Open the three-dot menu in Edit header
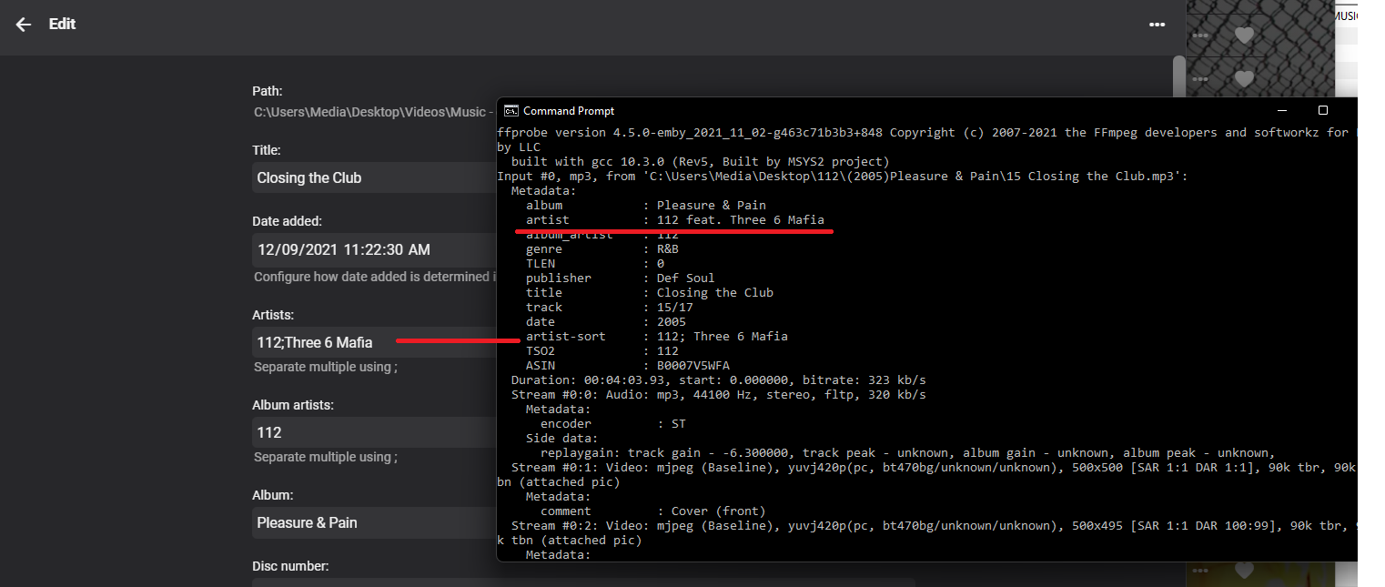The height and width of the screenshot is (587, 1385). point(1157,25)
